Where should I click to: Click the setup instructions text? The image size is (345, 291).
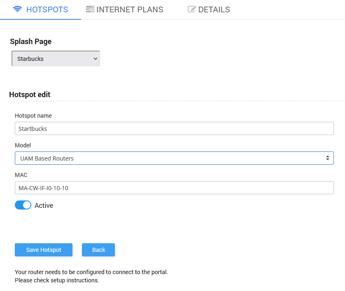point(57,280)
